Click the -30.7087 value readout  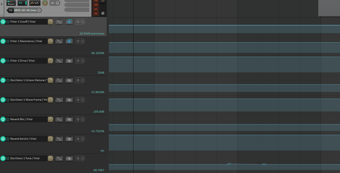click(x=98, y=170)
